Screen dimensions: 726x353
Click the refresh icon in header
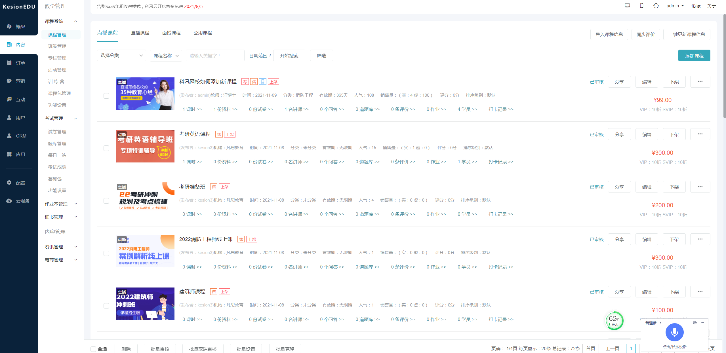(x=656, y=6)
